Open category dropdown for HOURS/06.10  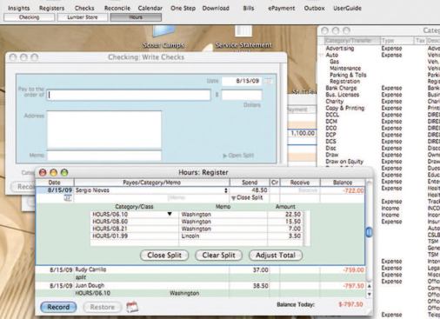click(x=170, y=214)
